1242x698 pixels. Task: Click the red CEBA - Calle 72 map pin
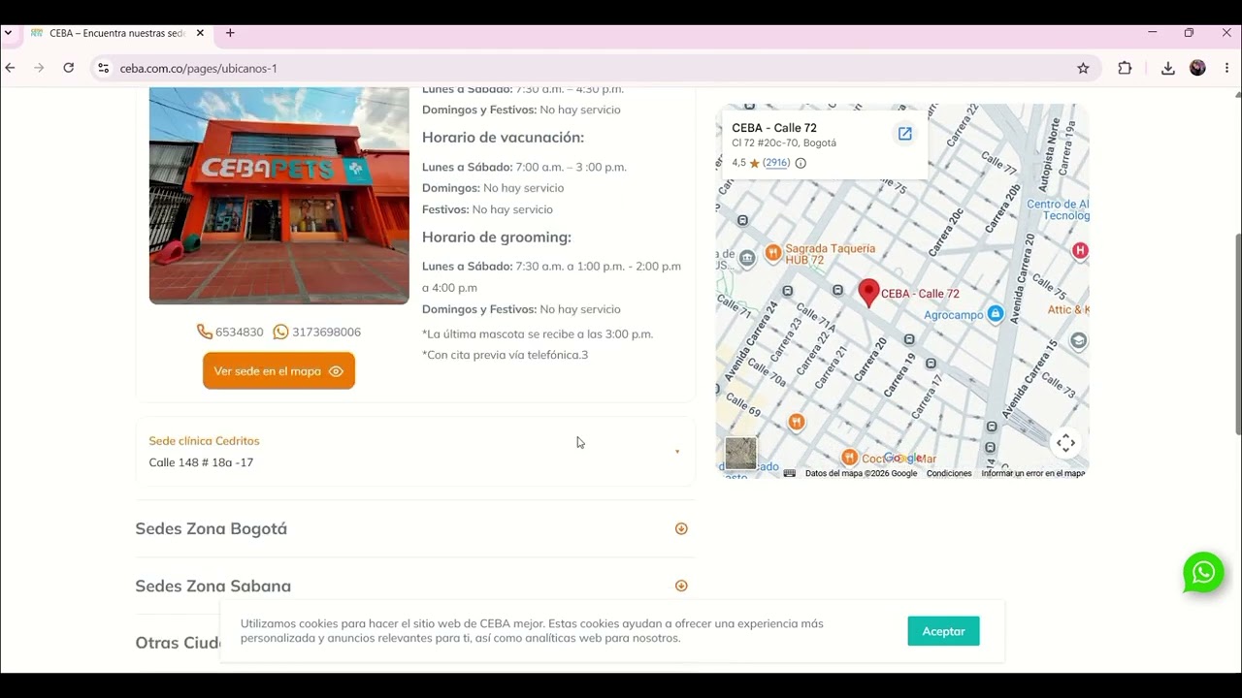pos(868,292)
